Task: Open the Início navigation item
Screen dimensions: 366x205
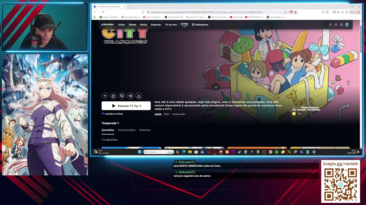Action: pos(122,25)
